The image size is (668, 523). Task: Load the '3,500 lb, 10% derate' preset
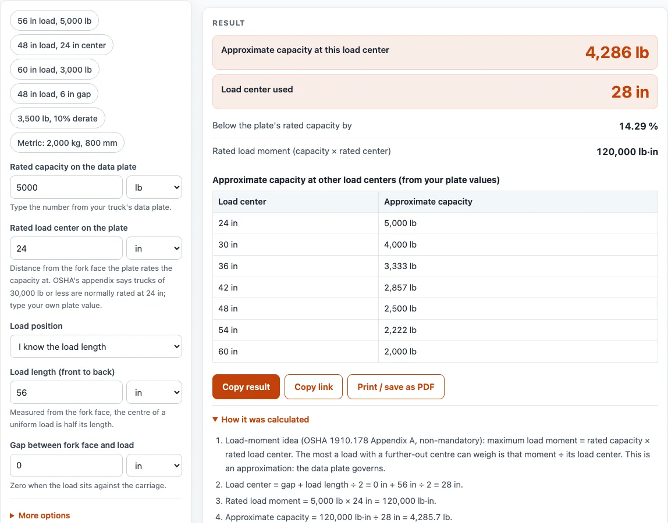(58, 119)
